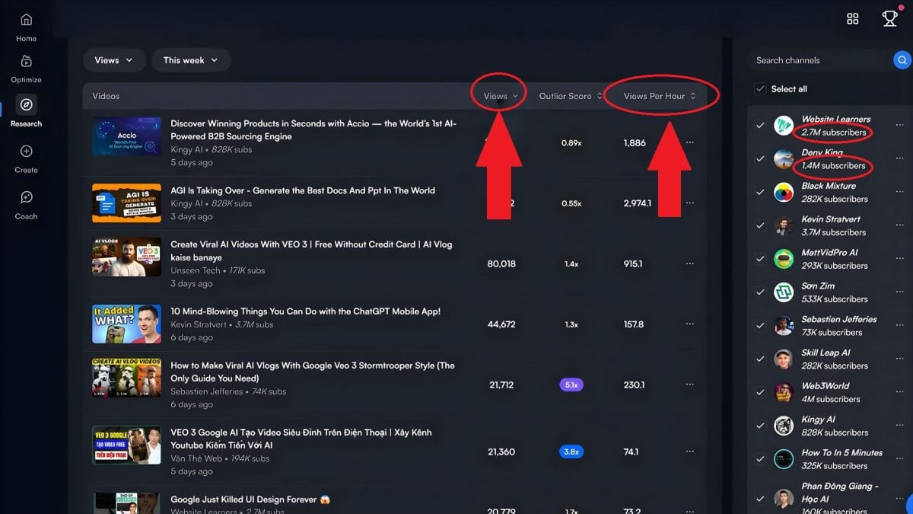
Task: Open the options menu for Kevin Stratvert channel
Action: pyautogui.click(x=900, y=225)
